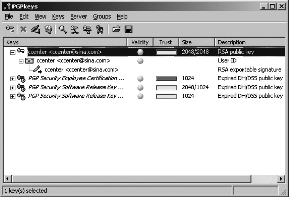Close the PGPkeys window

(282, 7)
